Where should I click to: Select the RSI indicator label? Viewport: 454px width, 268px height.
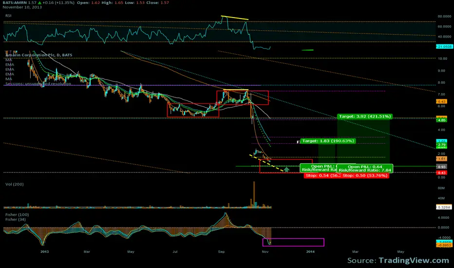[x=8, y=16]
